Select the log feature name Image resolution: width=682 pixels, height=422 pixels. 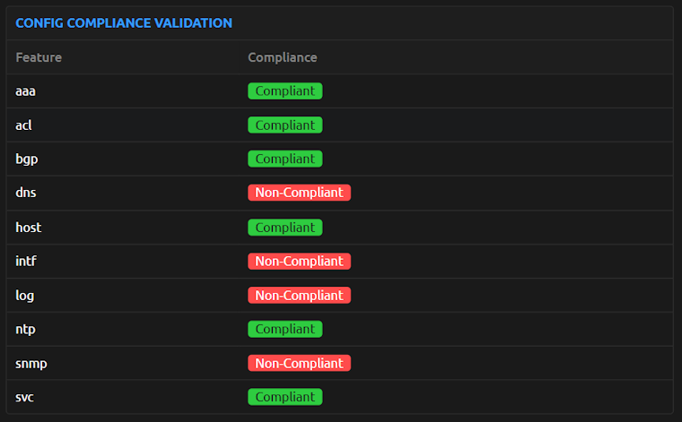(25, 296)
